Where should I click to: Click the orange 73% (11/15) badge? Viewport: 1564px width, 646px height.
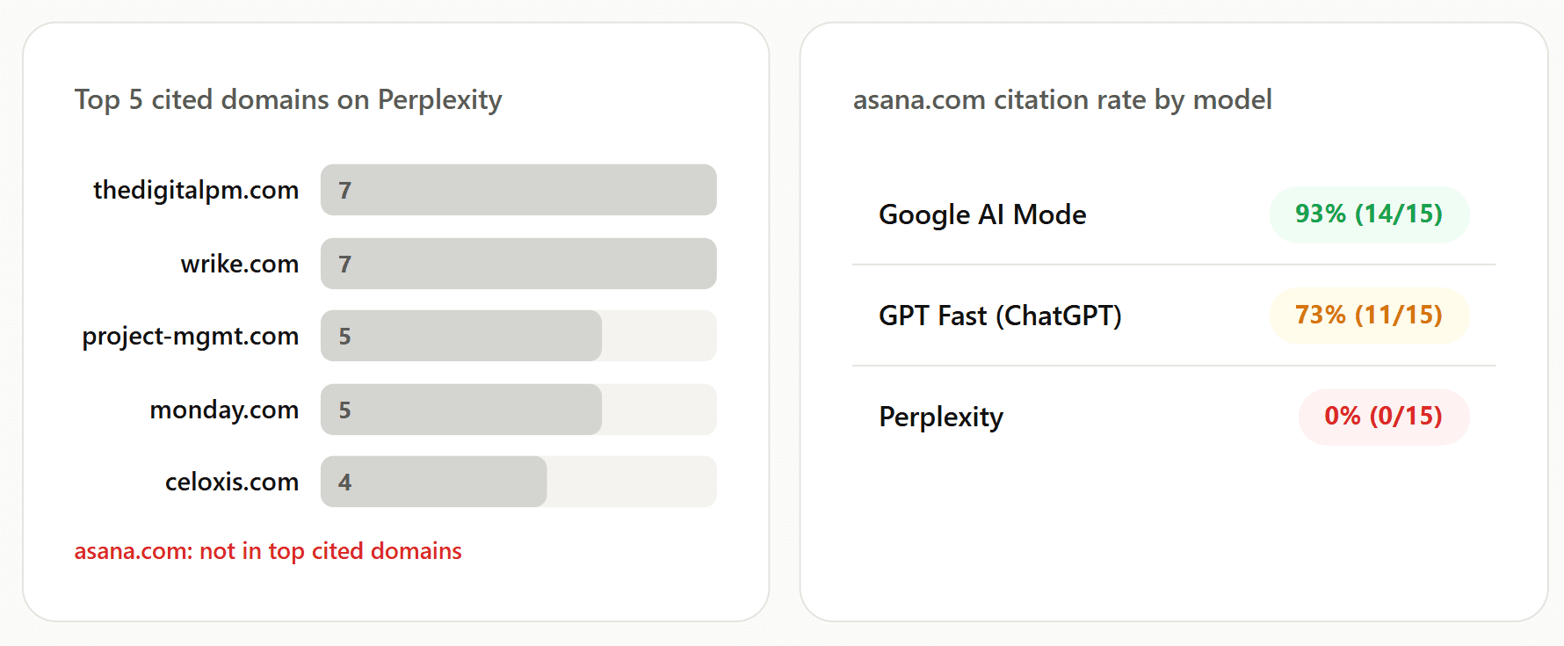pos(1369,316)
